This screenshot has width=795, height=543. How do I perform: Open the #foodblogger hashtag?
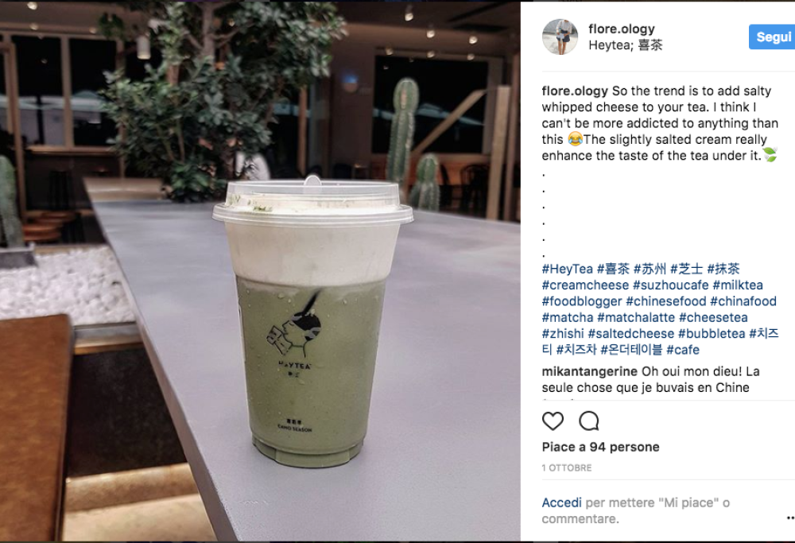pyautogui.click(x=582, y=301)
